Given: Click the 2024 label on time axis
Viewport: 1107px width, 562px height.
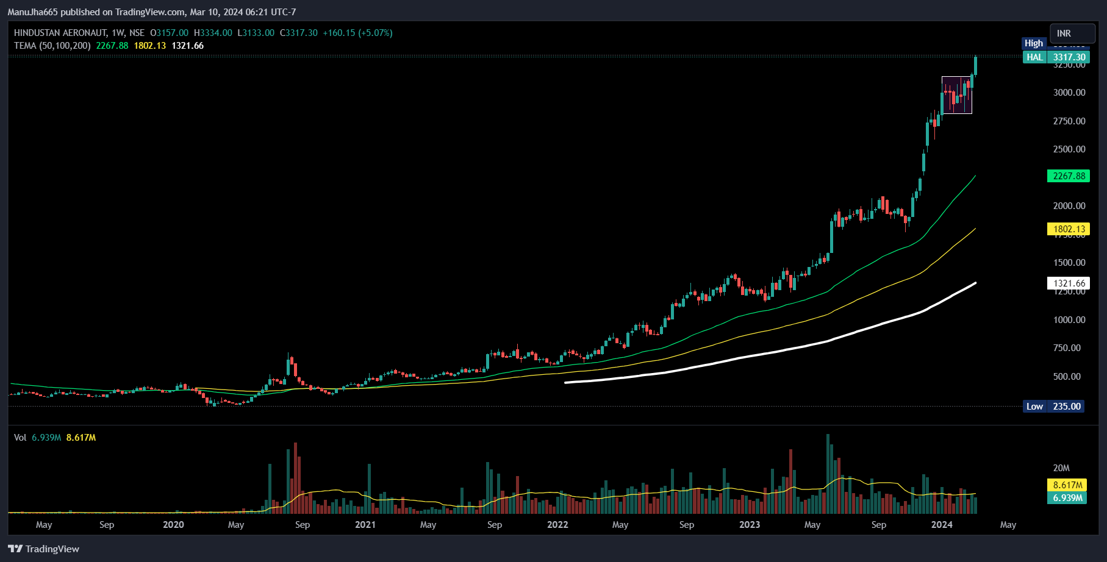Looking at the screenshot, I should pos(942,525).
